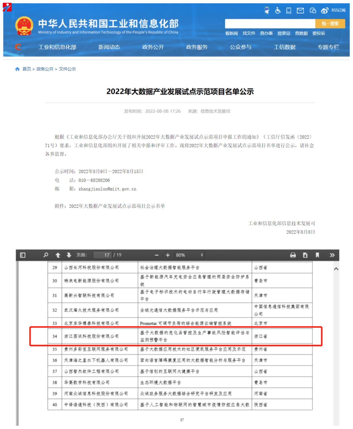The width and height of the screenshot is (353, 429).
Task: Go to next PDF page arrow
Action: (69, 255)
